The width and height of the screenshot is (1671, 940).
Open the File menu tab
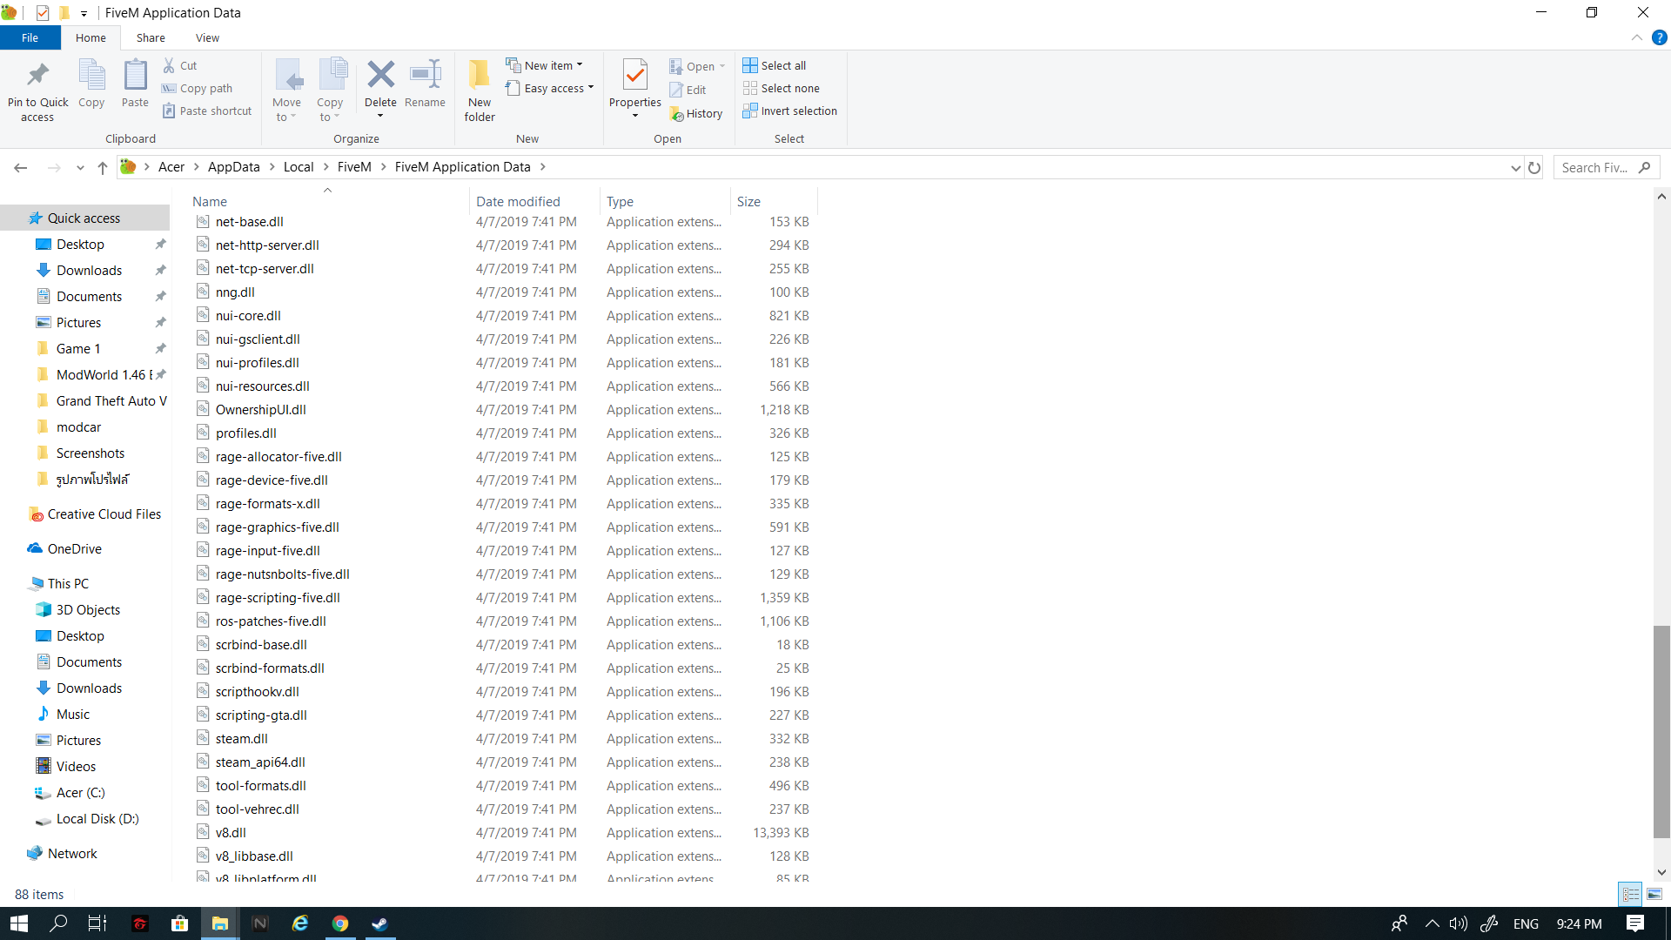(30, 37)
